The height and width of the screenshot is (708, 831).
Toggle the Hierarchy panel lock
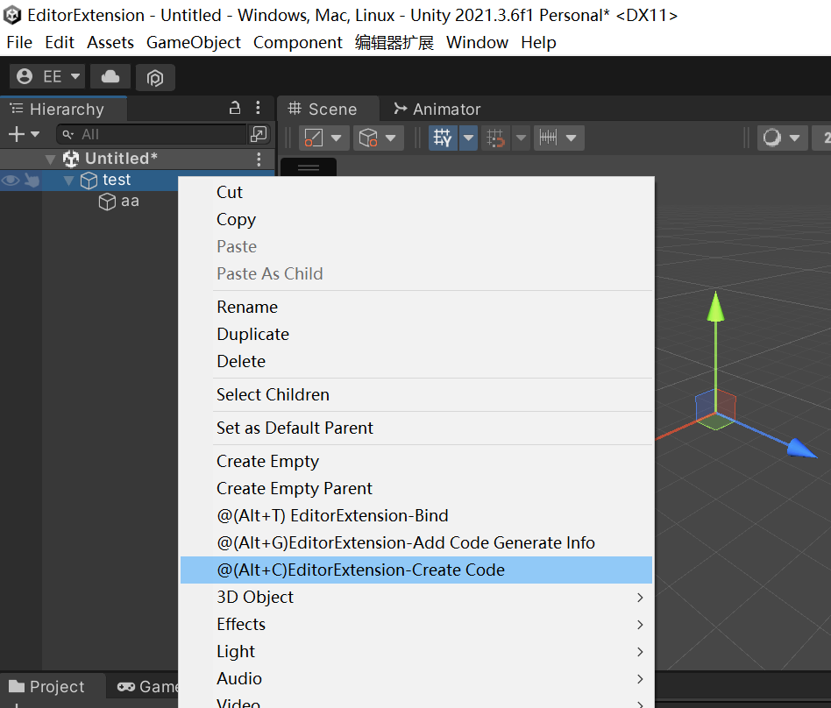pyautogui.click(x=235, y=108)
